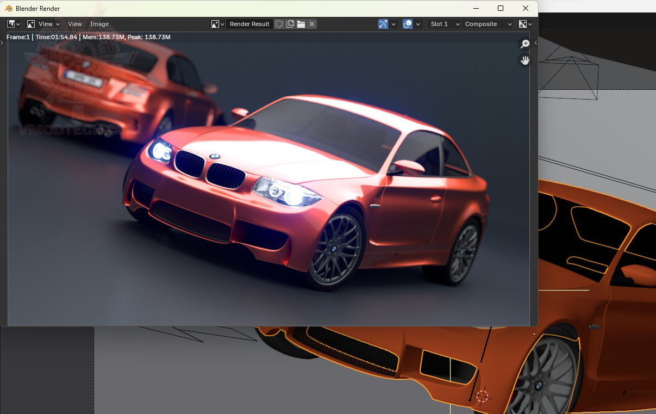Click the Render Result name field
The image size is (656, 414).
(x=249, y=24)
